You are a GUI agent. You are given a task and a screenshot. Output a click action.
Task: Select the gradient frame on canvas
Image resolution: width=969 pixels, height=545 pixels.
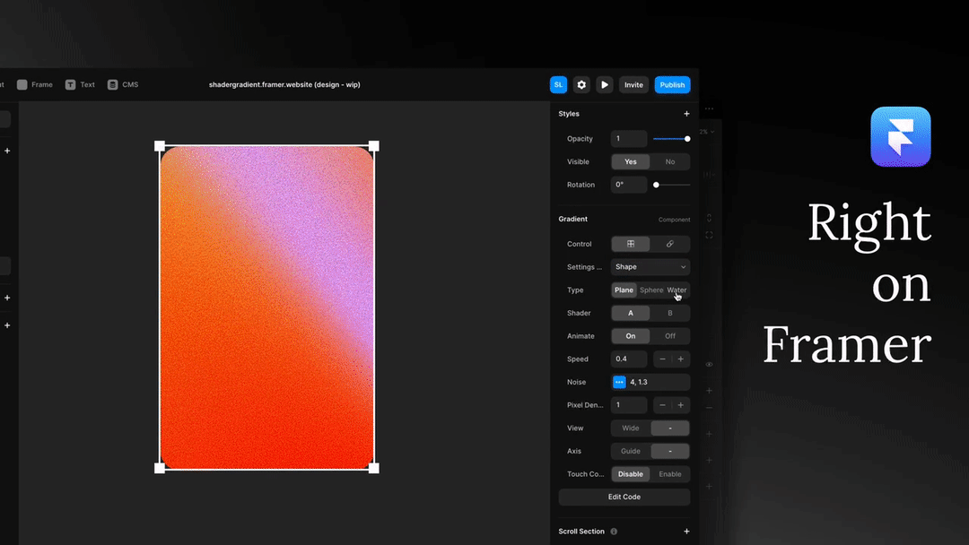266,307
